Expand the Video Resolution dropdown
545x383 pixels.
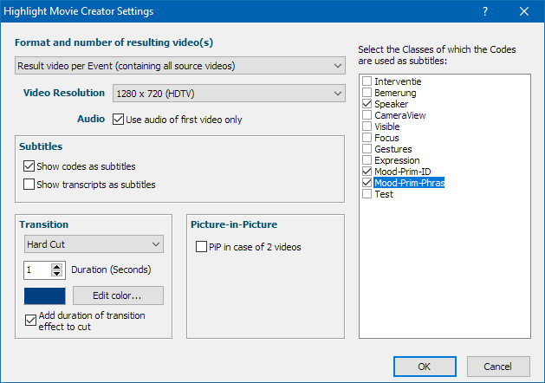(x=229, y=94)
